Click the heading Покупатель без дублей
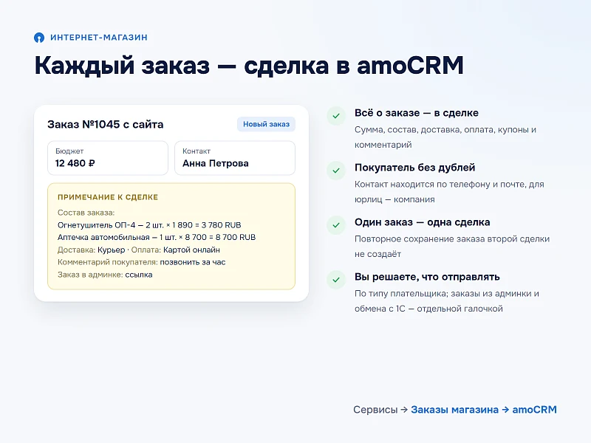Screen dimensions: 591x443 tap(414, 168)
